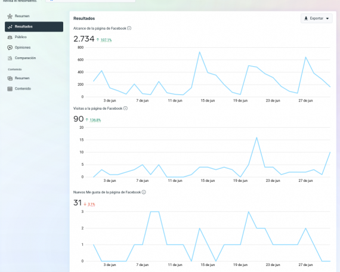340x272 pixels.
Task: Expand the Exportar dropdown arrow
Action: click(x=327, y=18)
